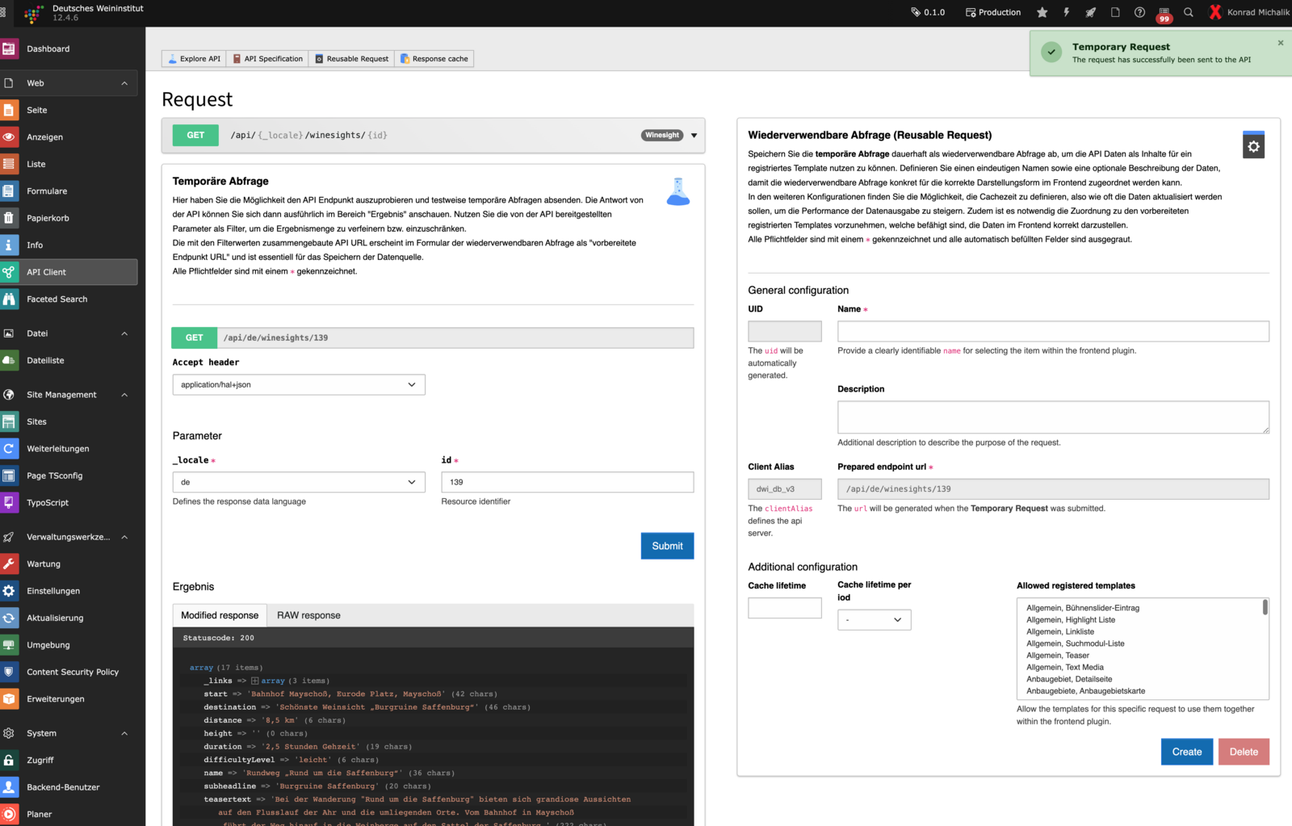Image resolution: width=1292 pixels, height=826 pixels.
Task: Open the _locale parameter dropdown
Action: [x=298, y=482]
